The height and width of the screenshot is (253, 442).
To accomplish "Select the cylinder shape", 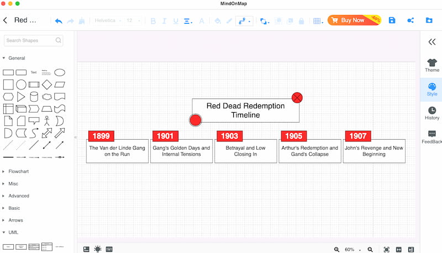I will [34, 97].
